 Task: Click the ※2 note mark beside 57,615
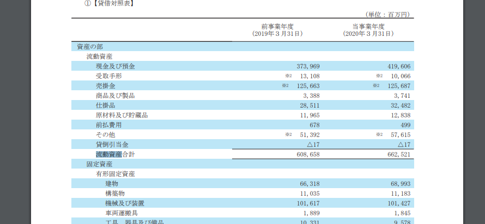tap(379, 134)
